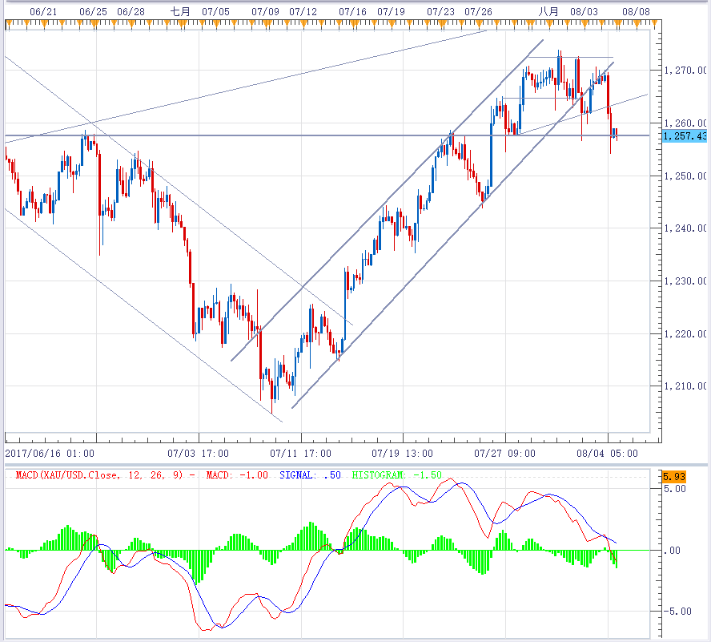Click the 1,270.00 price axis label
This screenshot has height=642, width=711.
(685, 71)
